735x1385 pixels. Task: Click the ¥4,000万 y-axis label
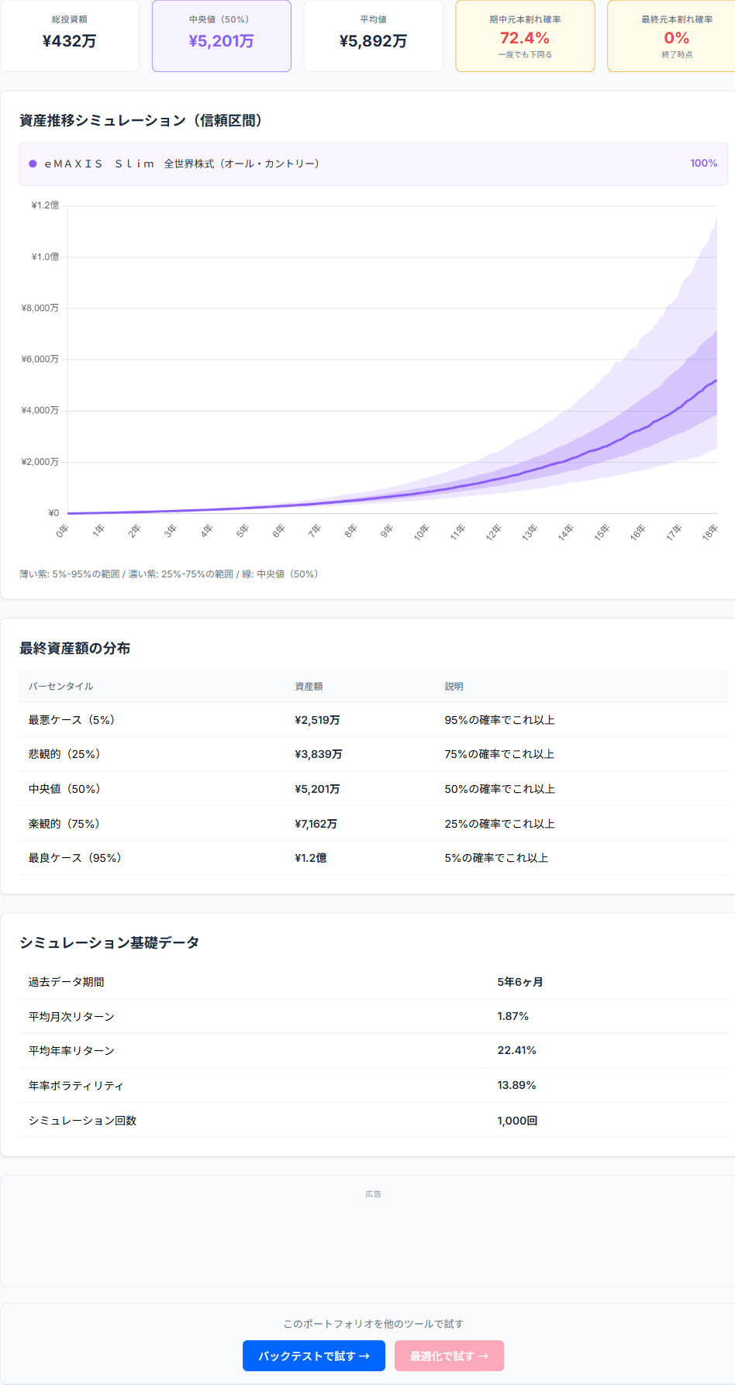40,410
